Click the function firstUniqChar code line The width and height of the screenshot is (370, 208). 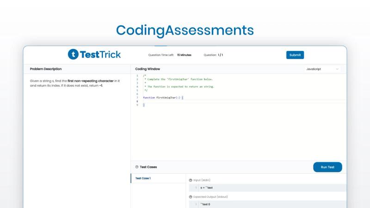(163, 98)
